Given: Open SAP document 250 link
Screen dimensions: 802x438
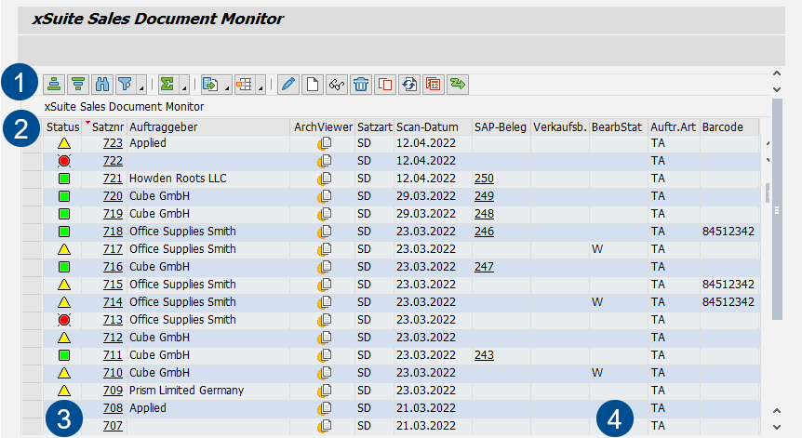Looking at the screenshot, I should click(x=484, y=179).
